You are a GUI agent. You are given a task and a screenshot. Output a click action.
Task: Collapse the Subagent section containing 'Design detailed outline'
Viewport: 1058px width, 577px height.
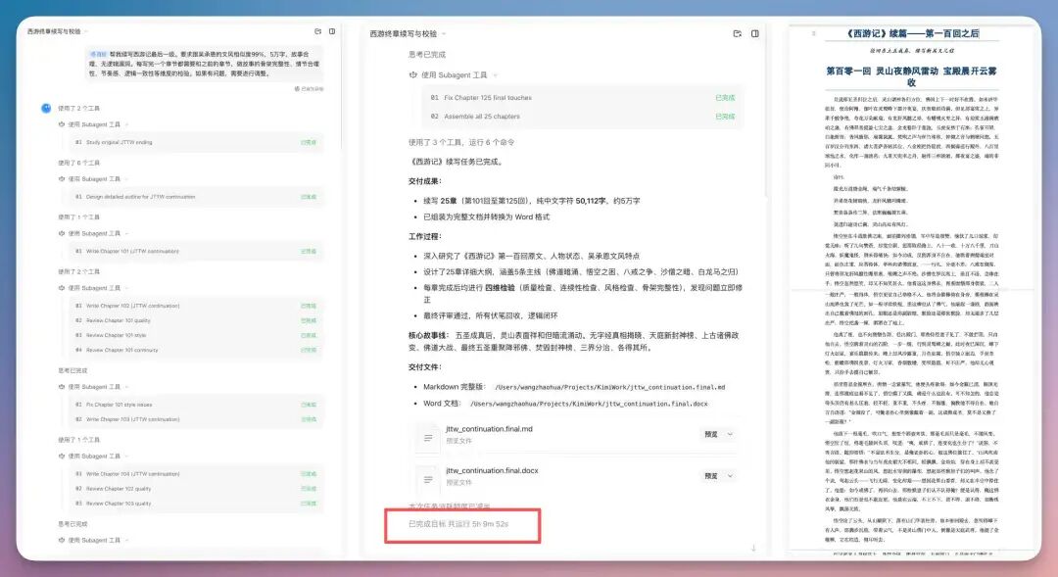[126, 179]
